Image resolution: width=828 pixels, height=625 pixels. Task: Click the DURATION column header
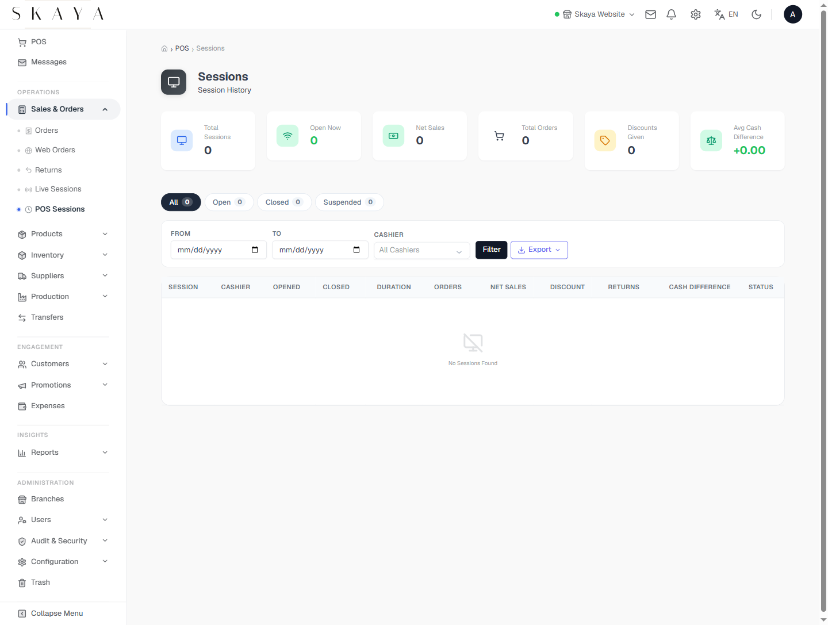click(394, 287)
